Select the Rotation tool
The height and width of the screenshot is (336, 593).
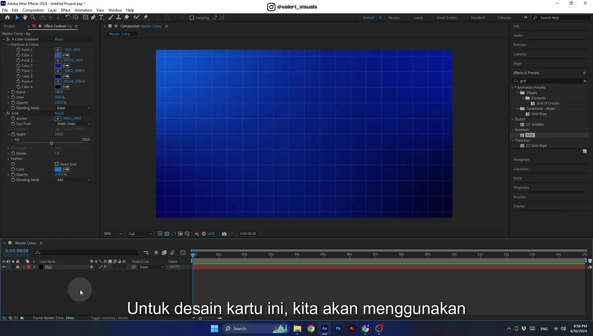(x=68, y=18)
